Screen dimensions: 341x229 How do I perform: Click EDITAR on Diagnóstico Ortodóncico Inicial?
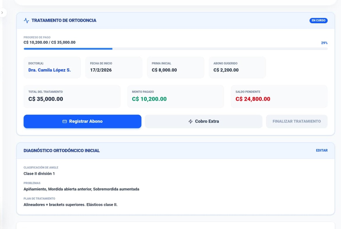(x=322, y=150)
